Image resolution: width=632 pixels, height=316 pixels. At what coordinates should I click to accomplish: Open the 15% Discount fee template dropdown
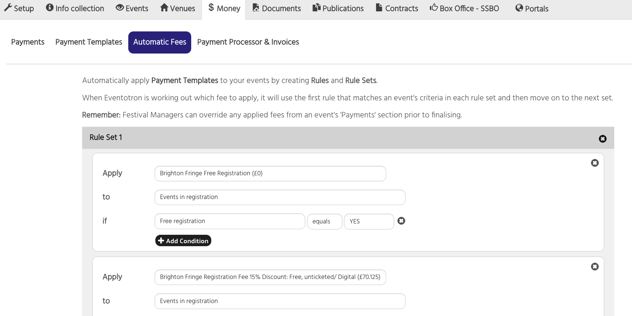click(270, 277)
